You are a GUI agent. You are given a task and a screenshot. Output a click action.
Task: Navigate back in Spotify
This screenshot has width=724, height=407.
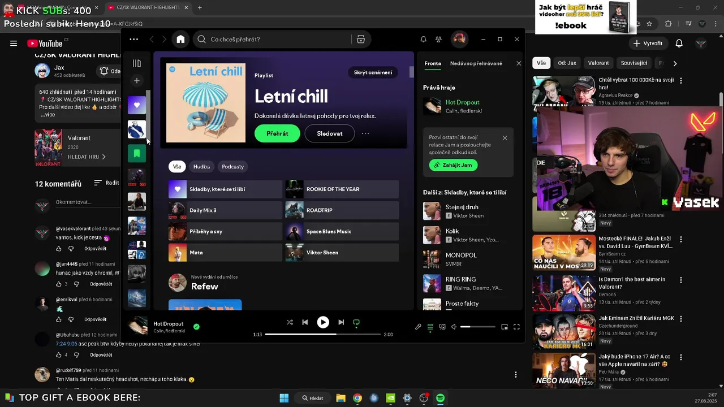pos(152,39)
